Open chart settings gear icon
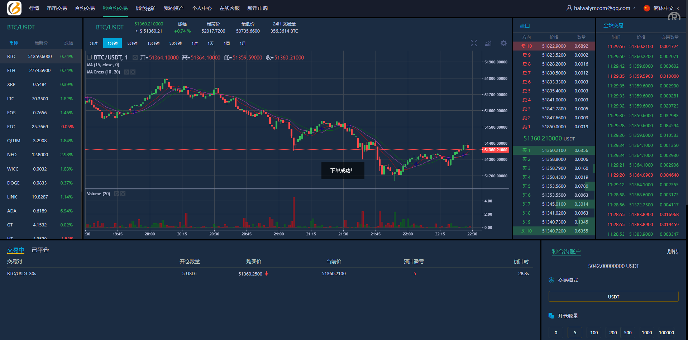688x340 pixels. click(503, 43)
